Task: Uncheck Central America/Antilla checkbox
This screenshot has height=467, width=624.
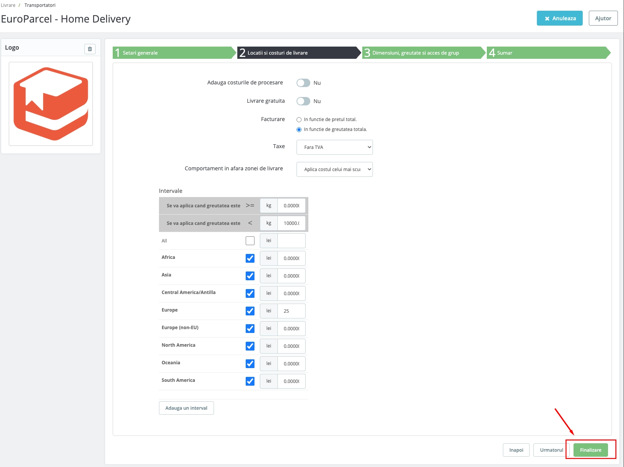Action: (250, 293)
